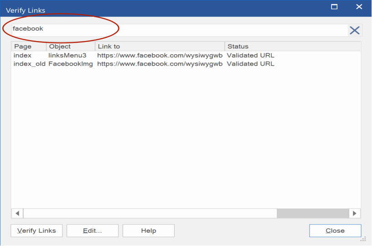Click the scroll left arrow

(17, 213)
